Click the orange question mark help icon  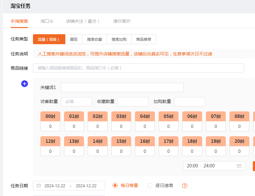(x=185, y=186)
